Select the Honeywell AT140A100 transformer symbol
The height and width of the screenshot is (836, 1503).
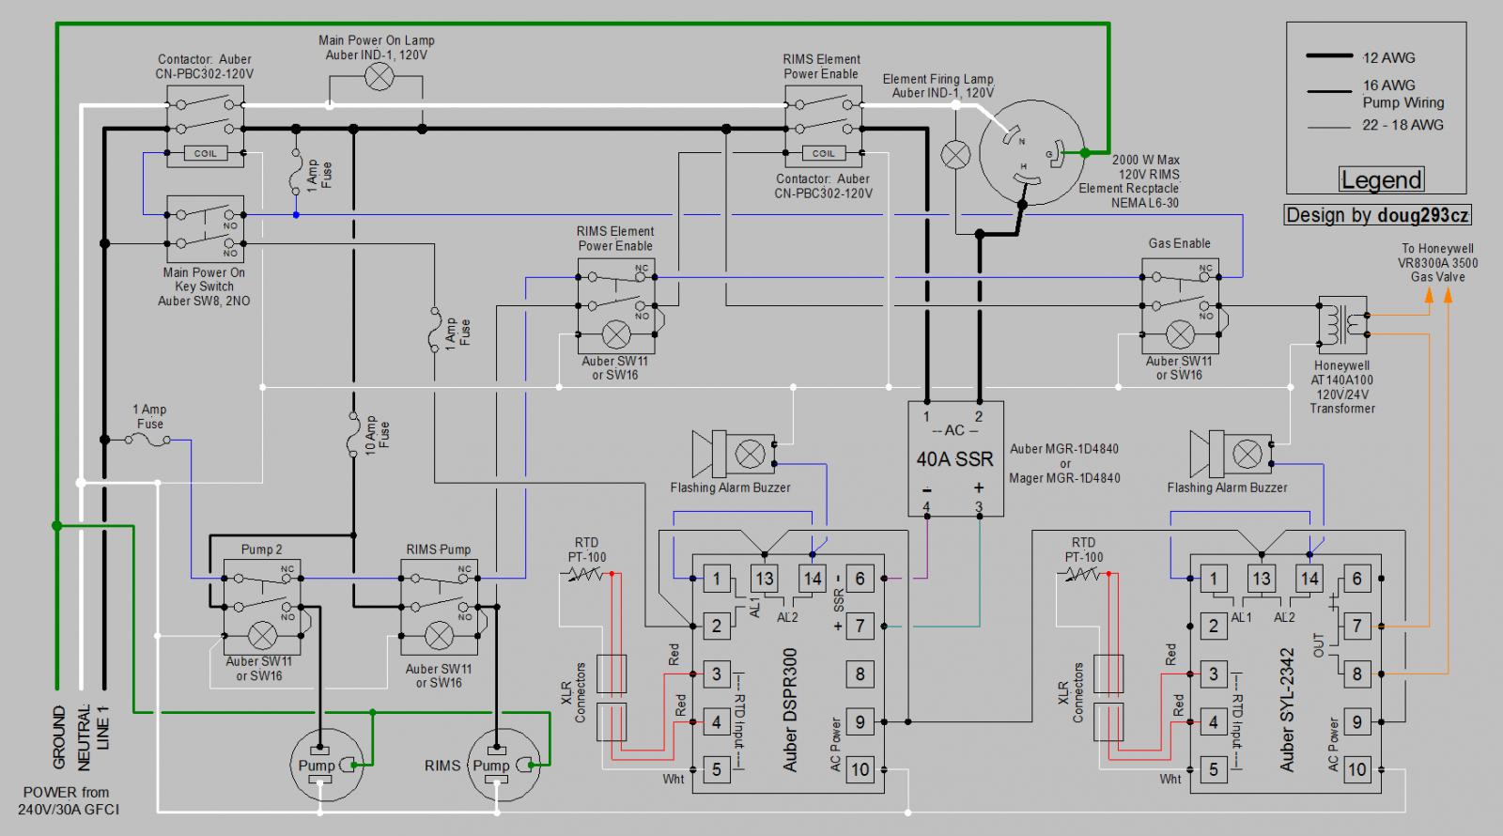click(1343, 326)
